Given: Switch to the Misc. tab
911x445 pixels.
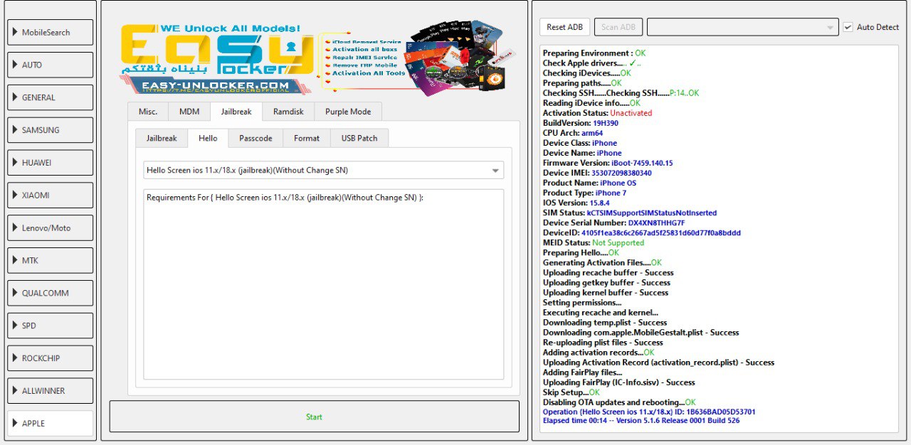Looking at the screenshot, I should [x=148, y=112].
